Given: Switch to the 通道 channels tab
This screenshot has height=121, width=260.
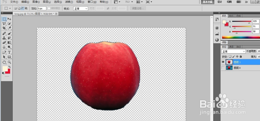Looking at the screenshot, I should click(x=231, y=47).
